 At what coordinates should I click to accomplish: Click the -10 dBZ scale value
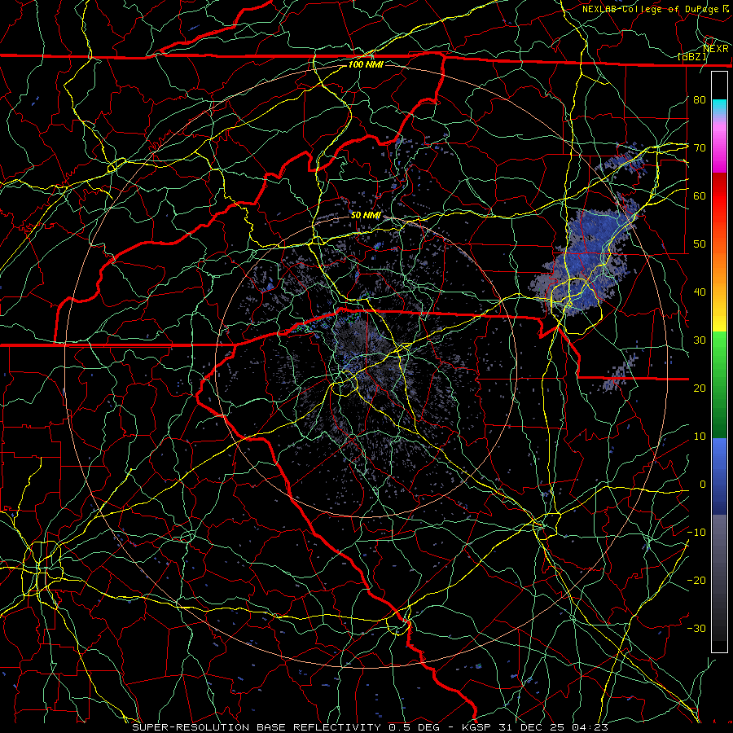tap(696, 533)
